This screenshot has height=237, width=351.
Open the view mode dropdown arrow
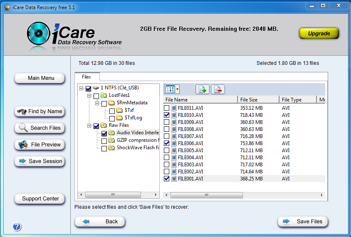coord(177,89)
